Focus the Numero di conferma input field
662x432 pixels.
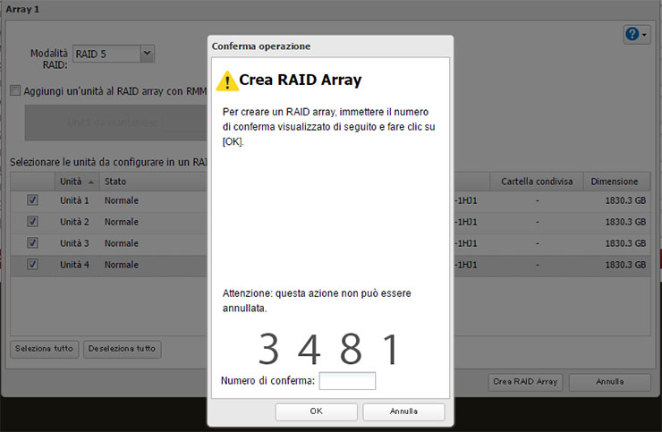pos(347,381)
